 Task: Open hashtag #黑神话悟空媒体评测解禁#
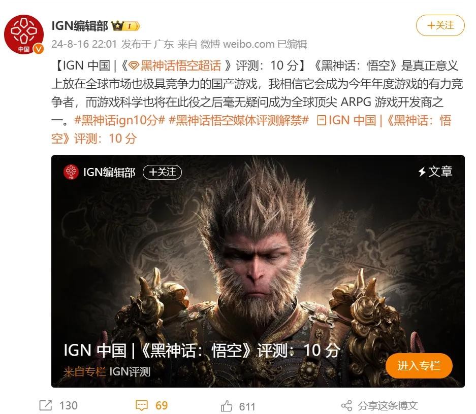coord(239,120)
